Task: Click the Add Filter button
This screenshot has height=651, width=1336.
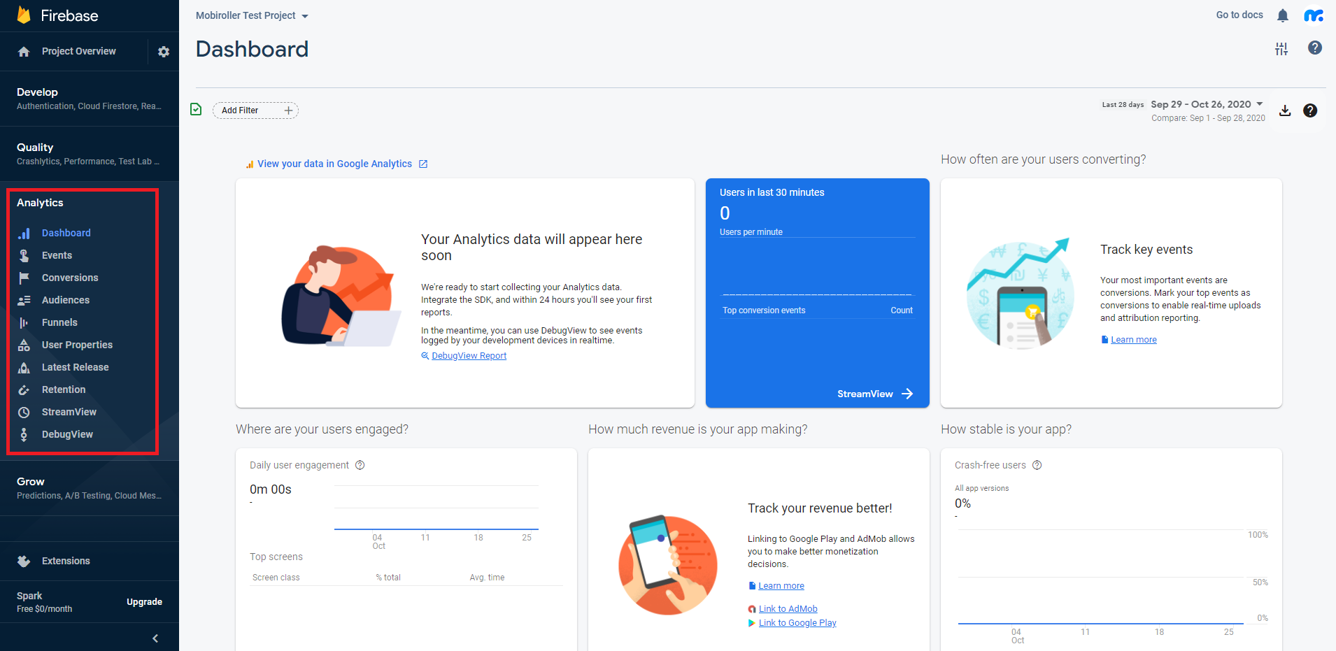Action: (x=255, y=110)
